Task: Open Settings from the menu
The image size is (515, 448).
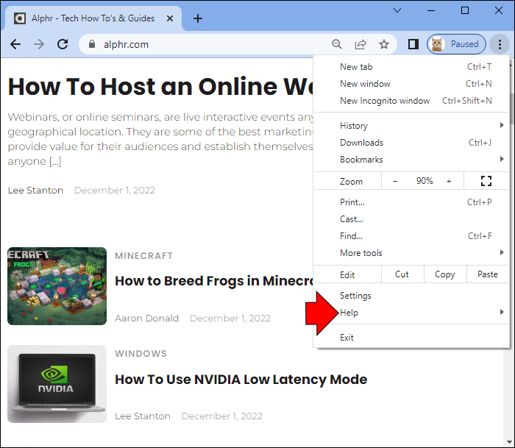Action: (x=411, y=296)
